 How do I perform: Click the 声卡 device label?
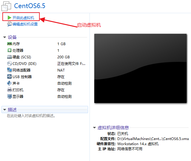pyautogui.click(x=16, y=83)
